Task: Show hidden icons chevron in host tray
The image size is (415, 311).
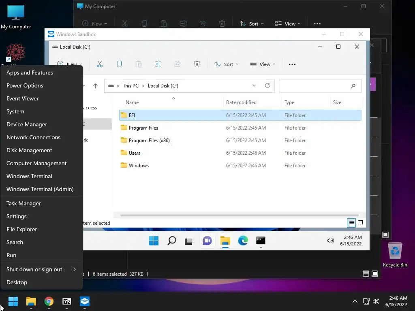Action: pyautogui.click(x=355, y=301)
